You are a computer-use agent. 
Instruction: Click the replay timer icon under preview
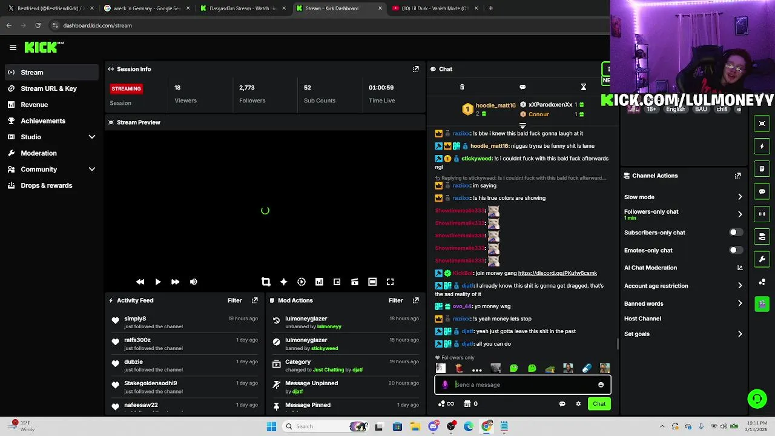tap(302, 282)
